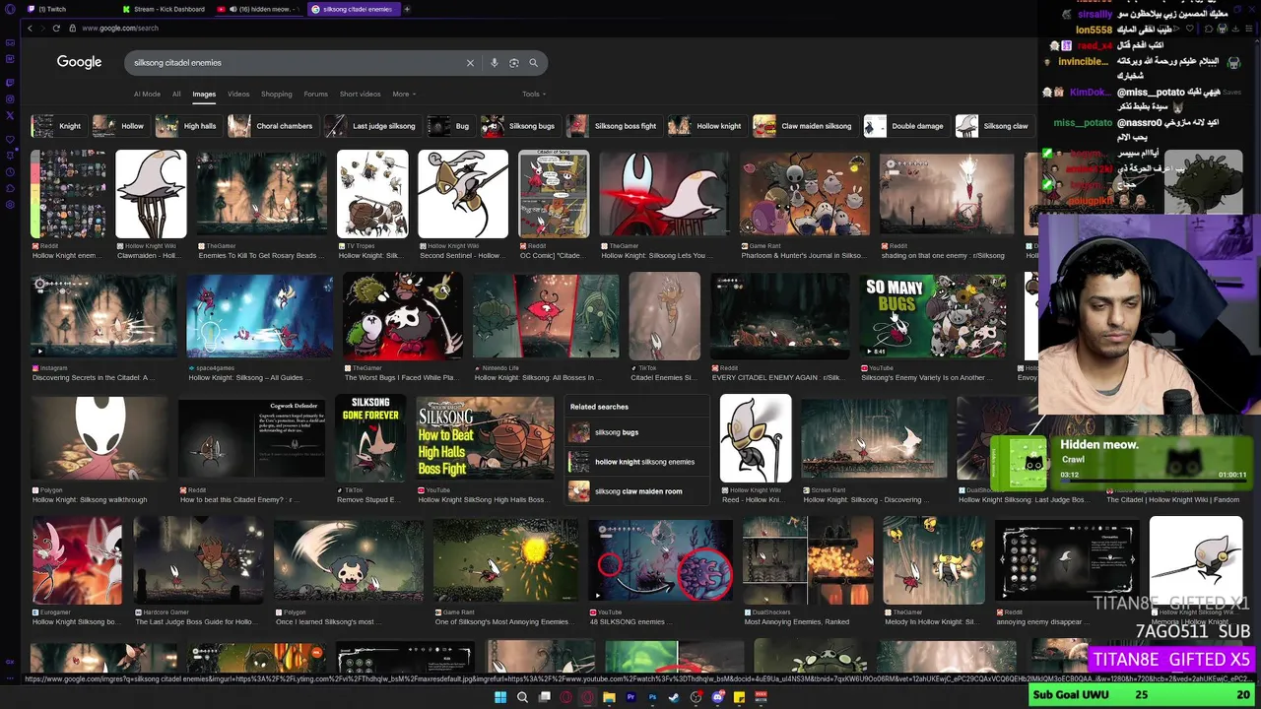1261x709 pixels.
Task: Open Instagram from Opera sidebar
Action: [x=10, y=98]
